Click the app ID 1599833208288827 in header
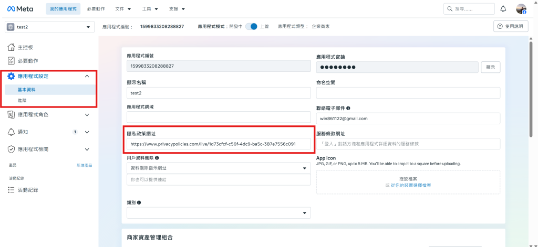Screen dimensions: 538x247 tap(162, 26)
